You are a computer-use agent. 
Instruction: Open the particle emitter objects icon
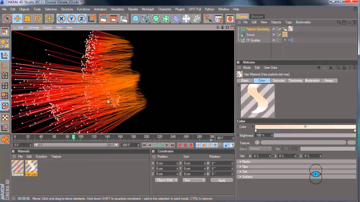pos(197,19)
